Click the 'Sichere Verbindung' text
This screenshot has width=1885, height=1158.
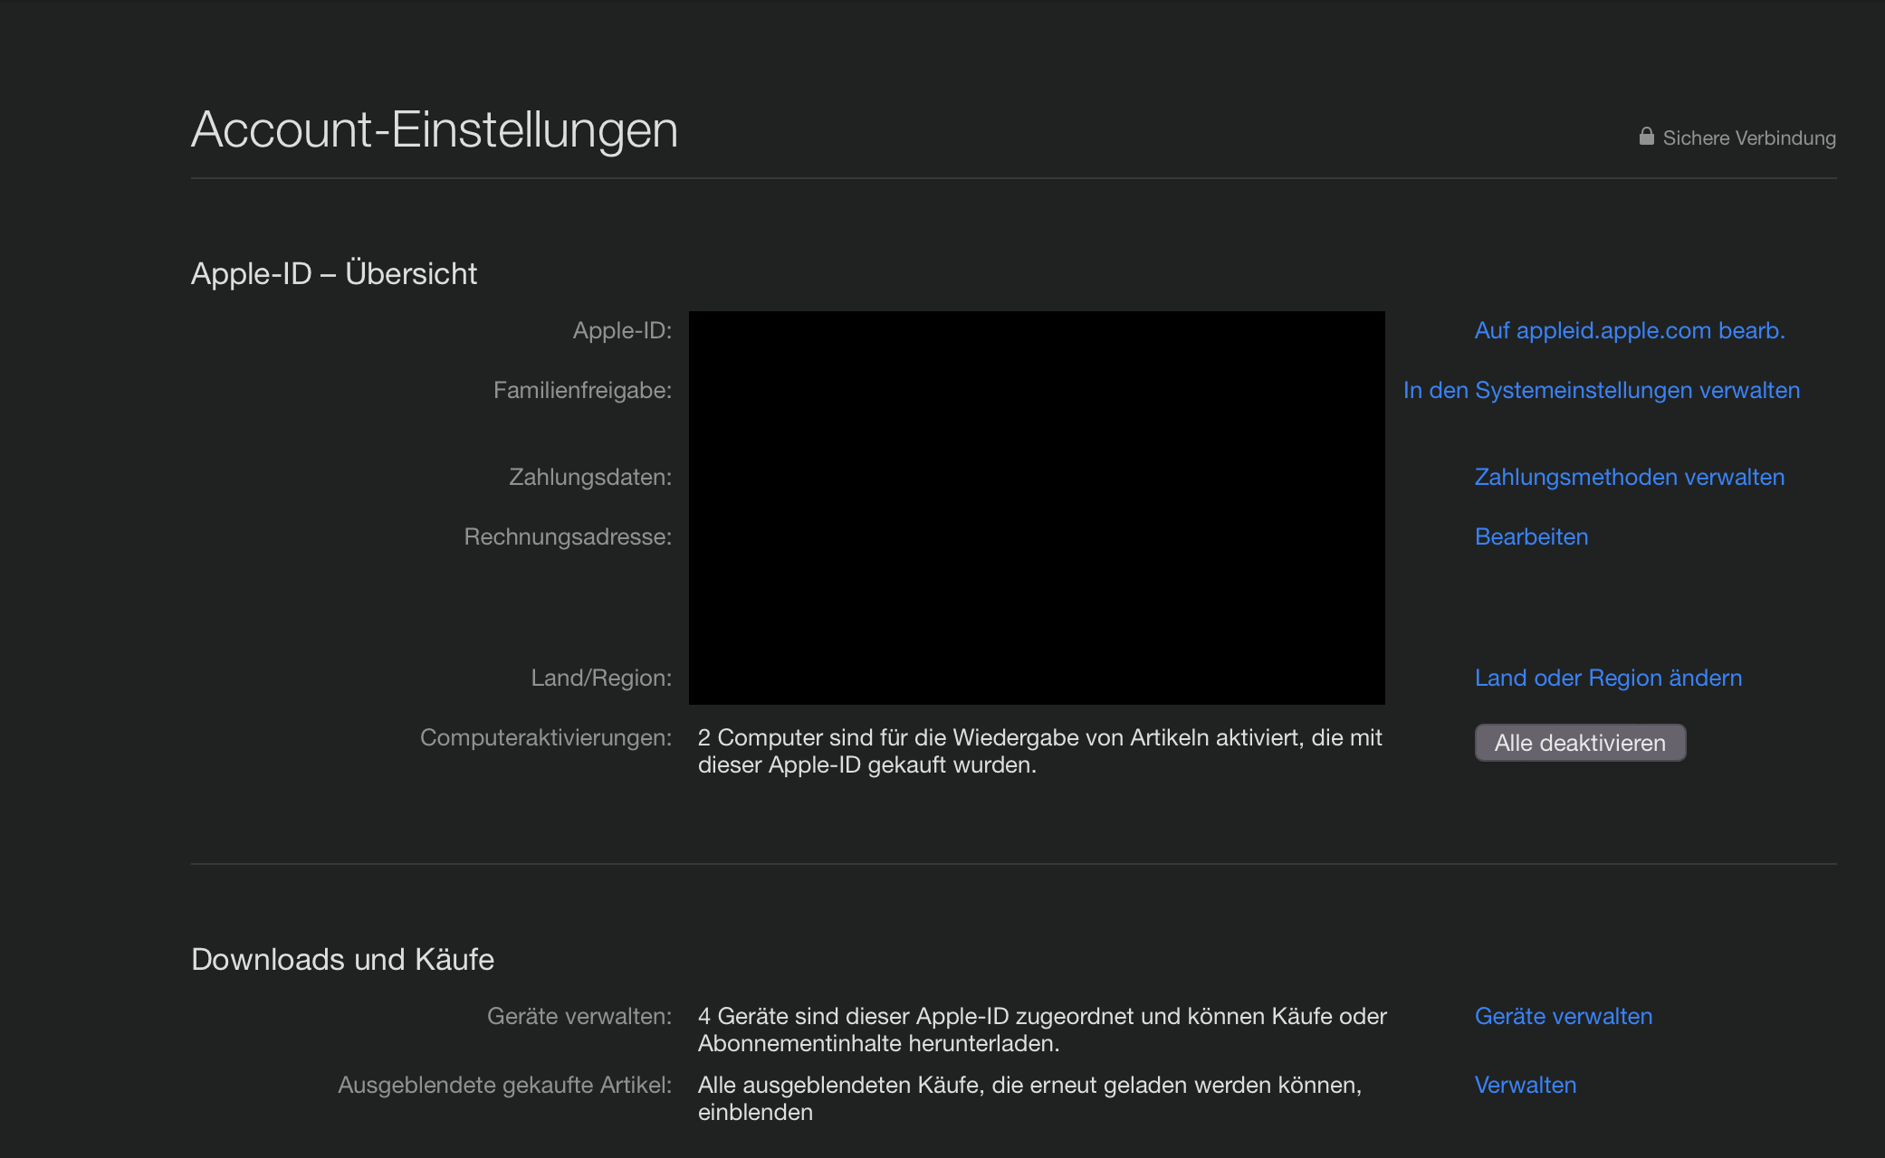click(1748, 138)
